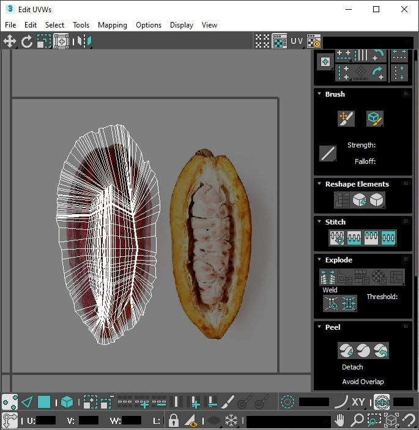419x430 pixels.
Task: Open the XY soft selection space flyout
Action: click(x=358, y=402)
